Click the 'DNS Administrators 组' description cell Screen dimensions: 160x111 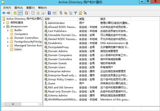pyautogui.click(x=114, y=43)
